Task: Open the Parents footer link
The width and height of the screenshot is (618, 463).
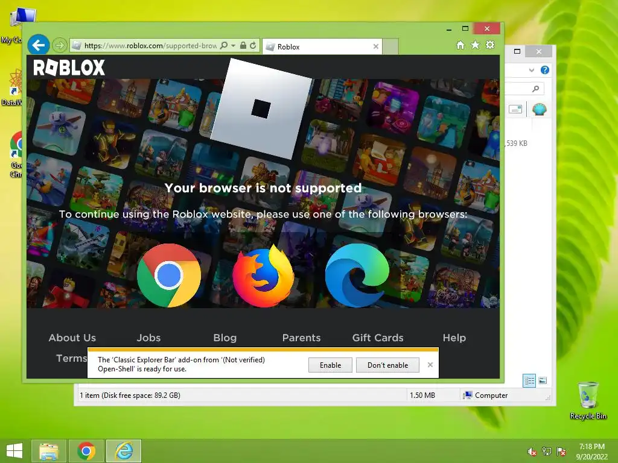Action: click(x=301, y=338)
